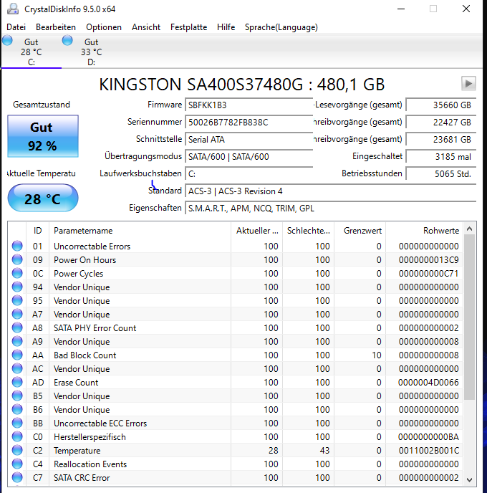Click the Firmware field SBFKK1B3
Image resolution: width=487 pixels, height=493 pixels.
[249, 105]
